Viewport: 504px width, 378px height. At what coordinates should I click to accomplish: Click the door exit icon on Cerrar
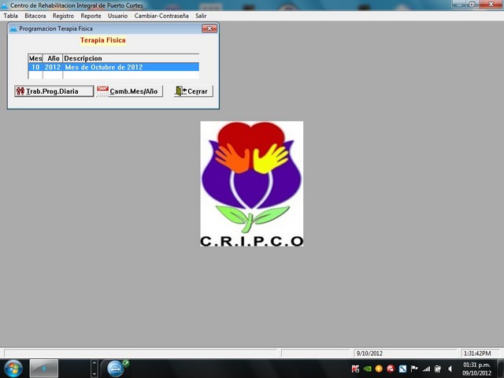(181, 91)
